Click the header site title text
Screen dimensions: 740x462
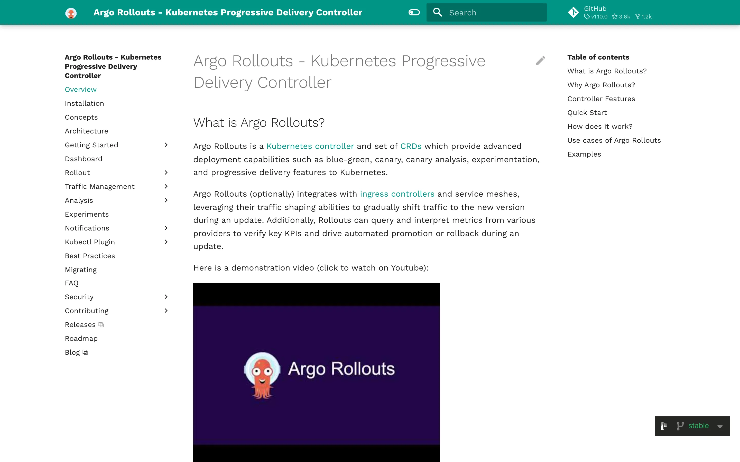point(228,13)
